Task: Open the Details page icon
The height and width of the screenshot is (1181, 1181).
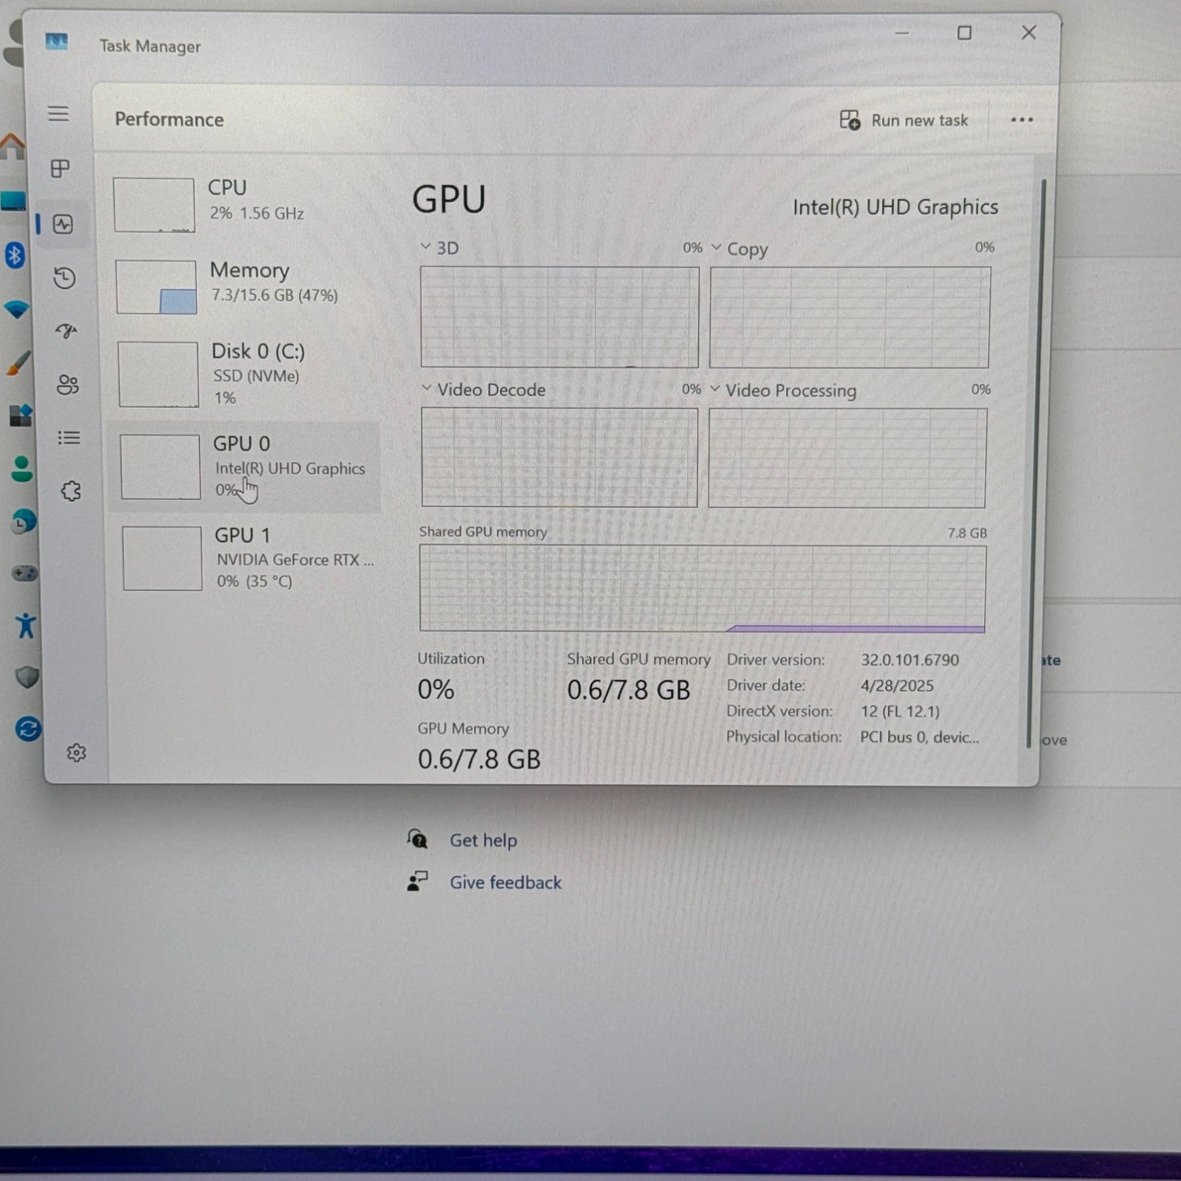Action: 69,438
